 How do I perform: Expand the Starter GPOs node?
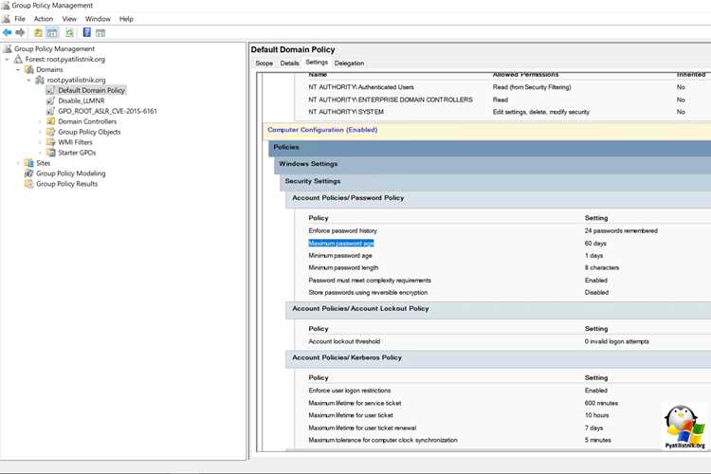(x=40, y=153)
